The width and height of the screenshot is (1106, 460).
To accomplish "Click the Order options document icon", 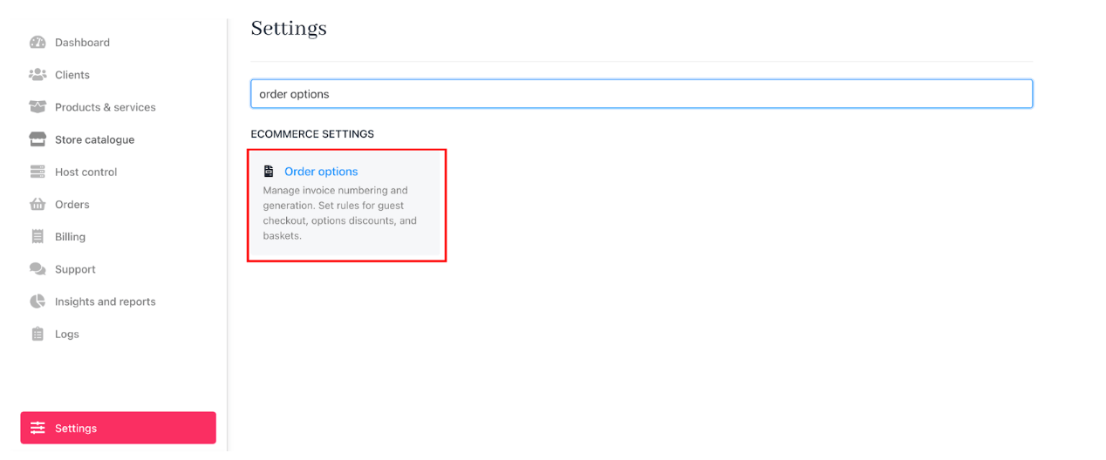I will tap(269, 172).
